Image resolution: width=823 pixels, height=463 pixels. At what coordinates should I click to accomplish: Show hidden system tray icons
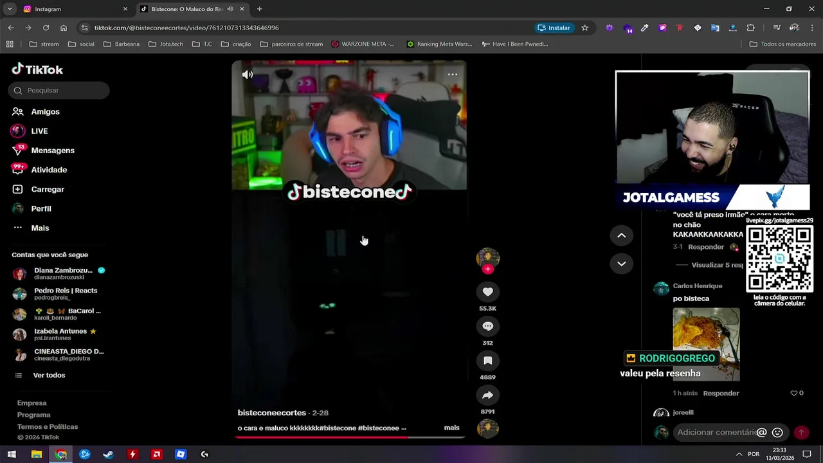coord(739,455)
